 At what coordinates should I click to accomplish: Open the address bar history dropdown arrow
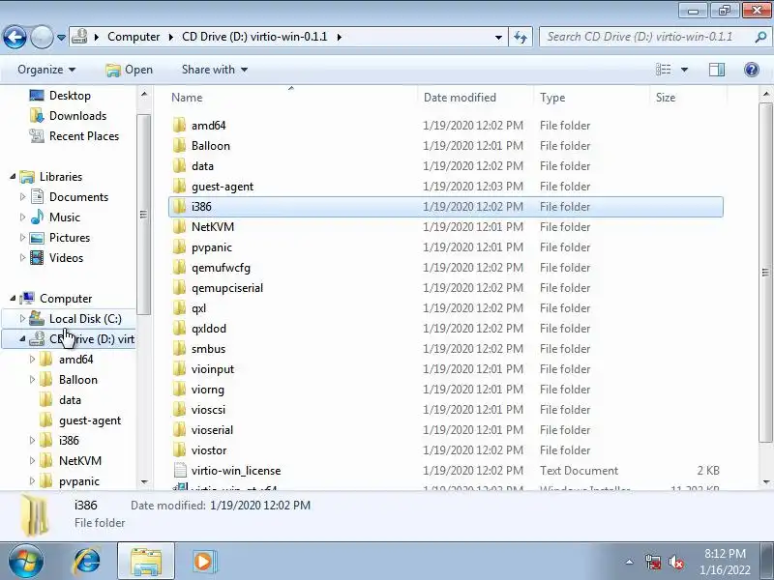[x=498, y=38]
